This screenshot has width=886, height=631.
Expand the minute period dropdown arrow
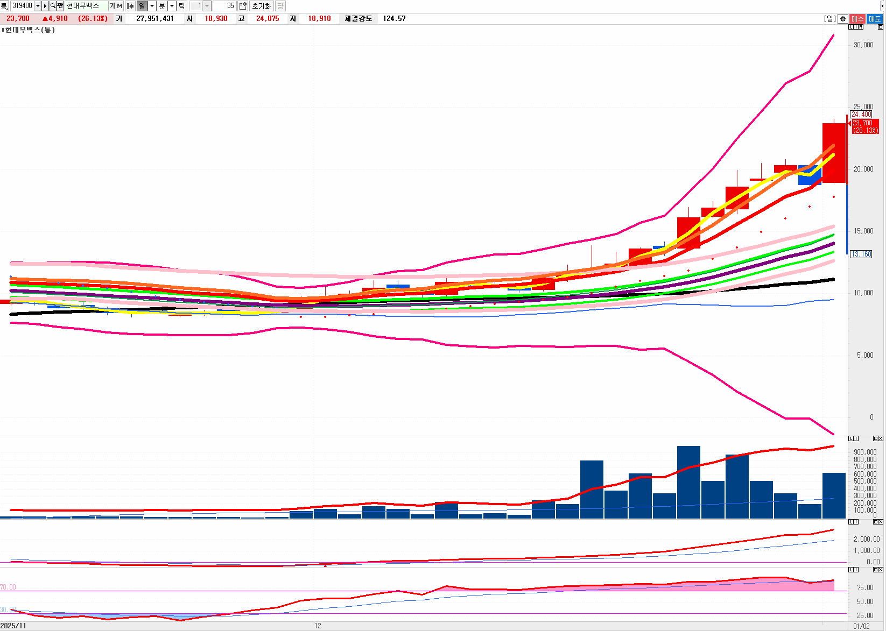[172, 6]
